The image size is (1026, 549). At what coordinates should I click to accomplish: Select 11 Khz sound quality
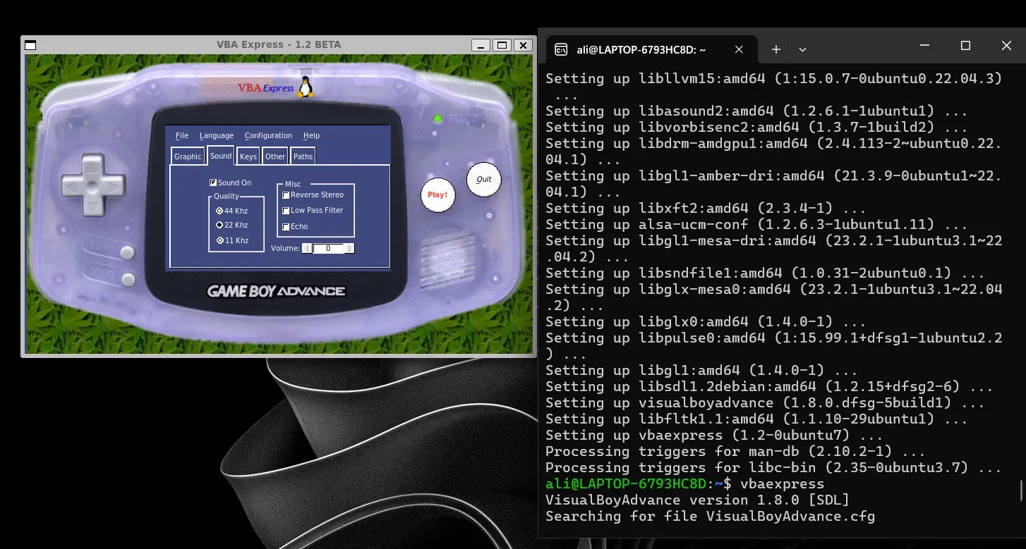[219, 241]
